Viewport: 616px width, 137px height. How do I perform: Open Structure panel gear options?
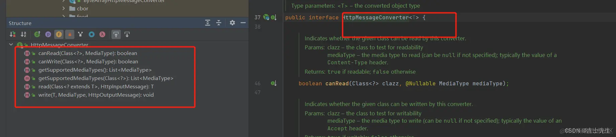pyautogui.click(x=232, y=23)
